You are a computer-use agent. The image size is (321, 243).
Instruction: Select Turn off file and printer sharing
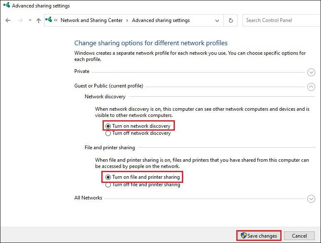coord(142,185)
